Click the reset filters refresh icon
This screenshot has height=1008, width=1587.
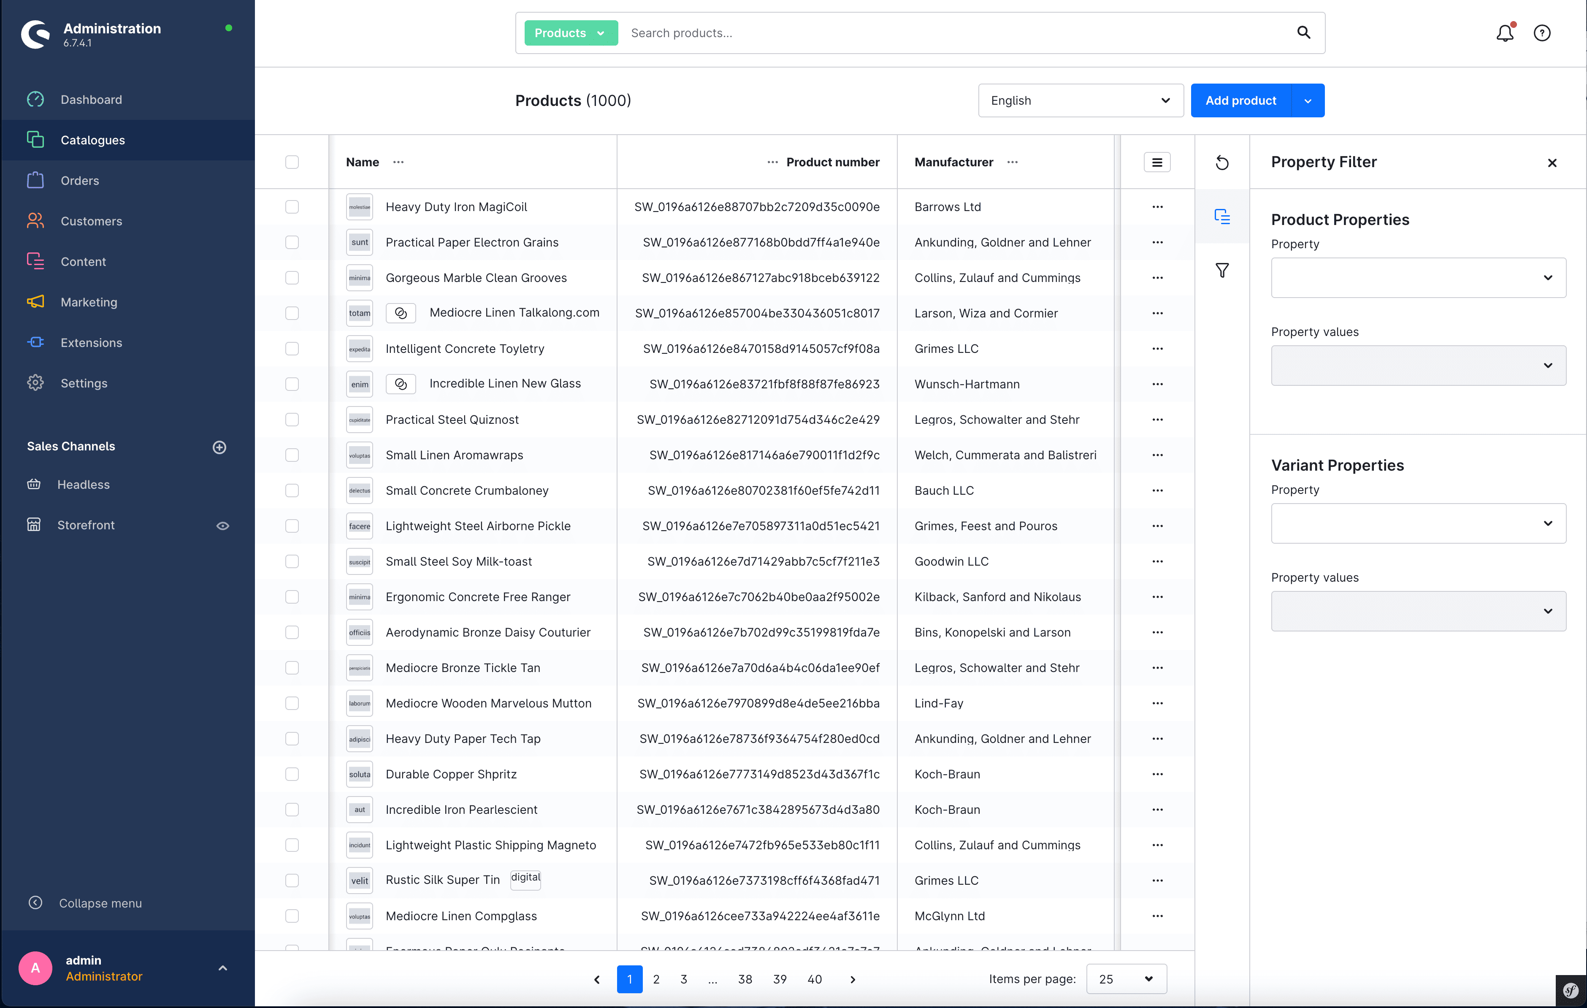pos(1222,163)
